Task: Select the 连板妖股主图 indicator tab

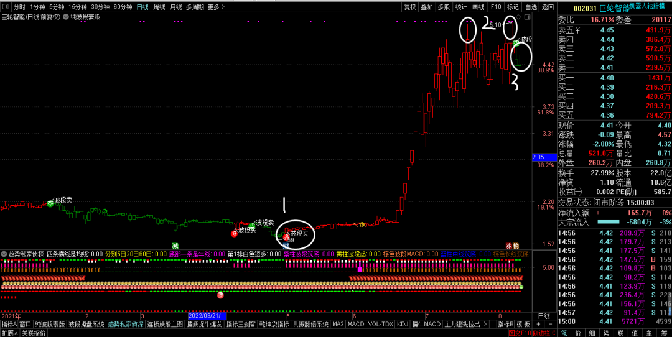Action: pos(165,324)
